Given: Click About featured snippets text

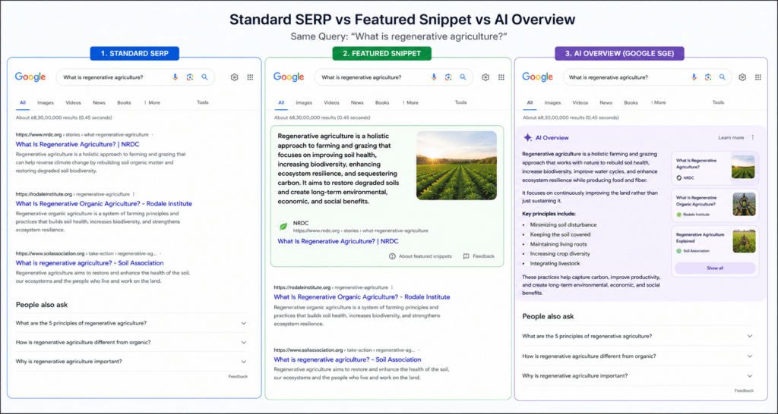Looking at the screenshot, I should (x=425, y=256).
